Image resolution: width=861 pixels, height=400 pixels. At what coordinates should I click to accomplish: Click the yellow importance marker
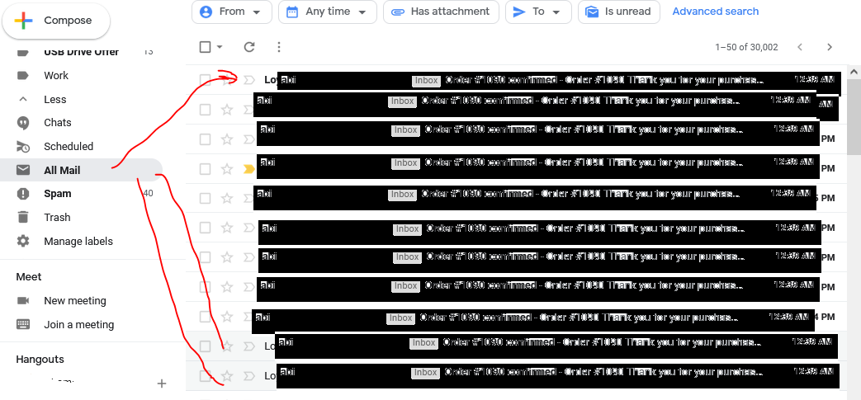249,170
